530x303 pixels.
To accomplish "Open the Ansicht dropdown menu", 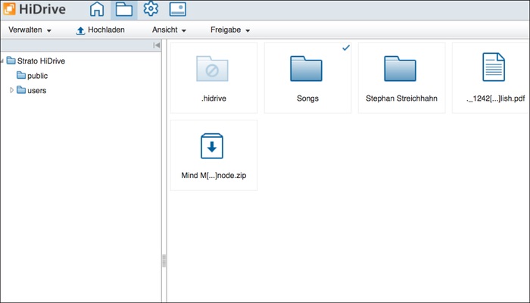I will point(170,30).
